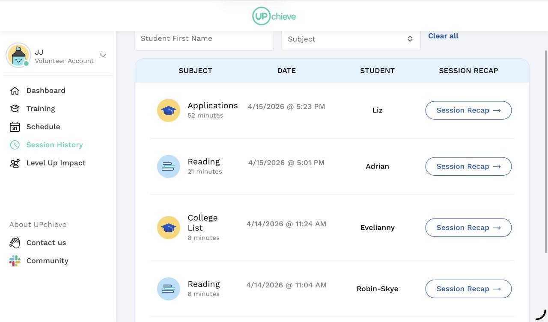The image size is (548, 322).
Task: Click the Level Up Impact people icon
Action: (15, 163)
